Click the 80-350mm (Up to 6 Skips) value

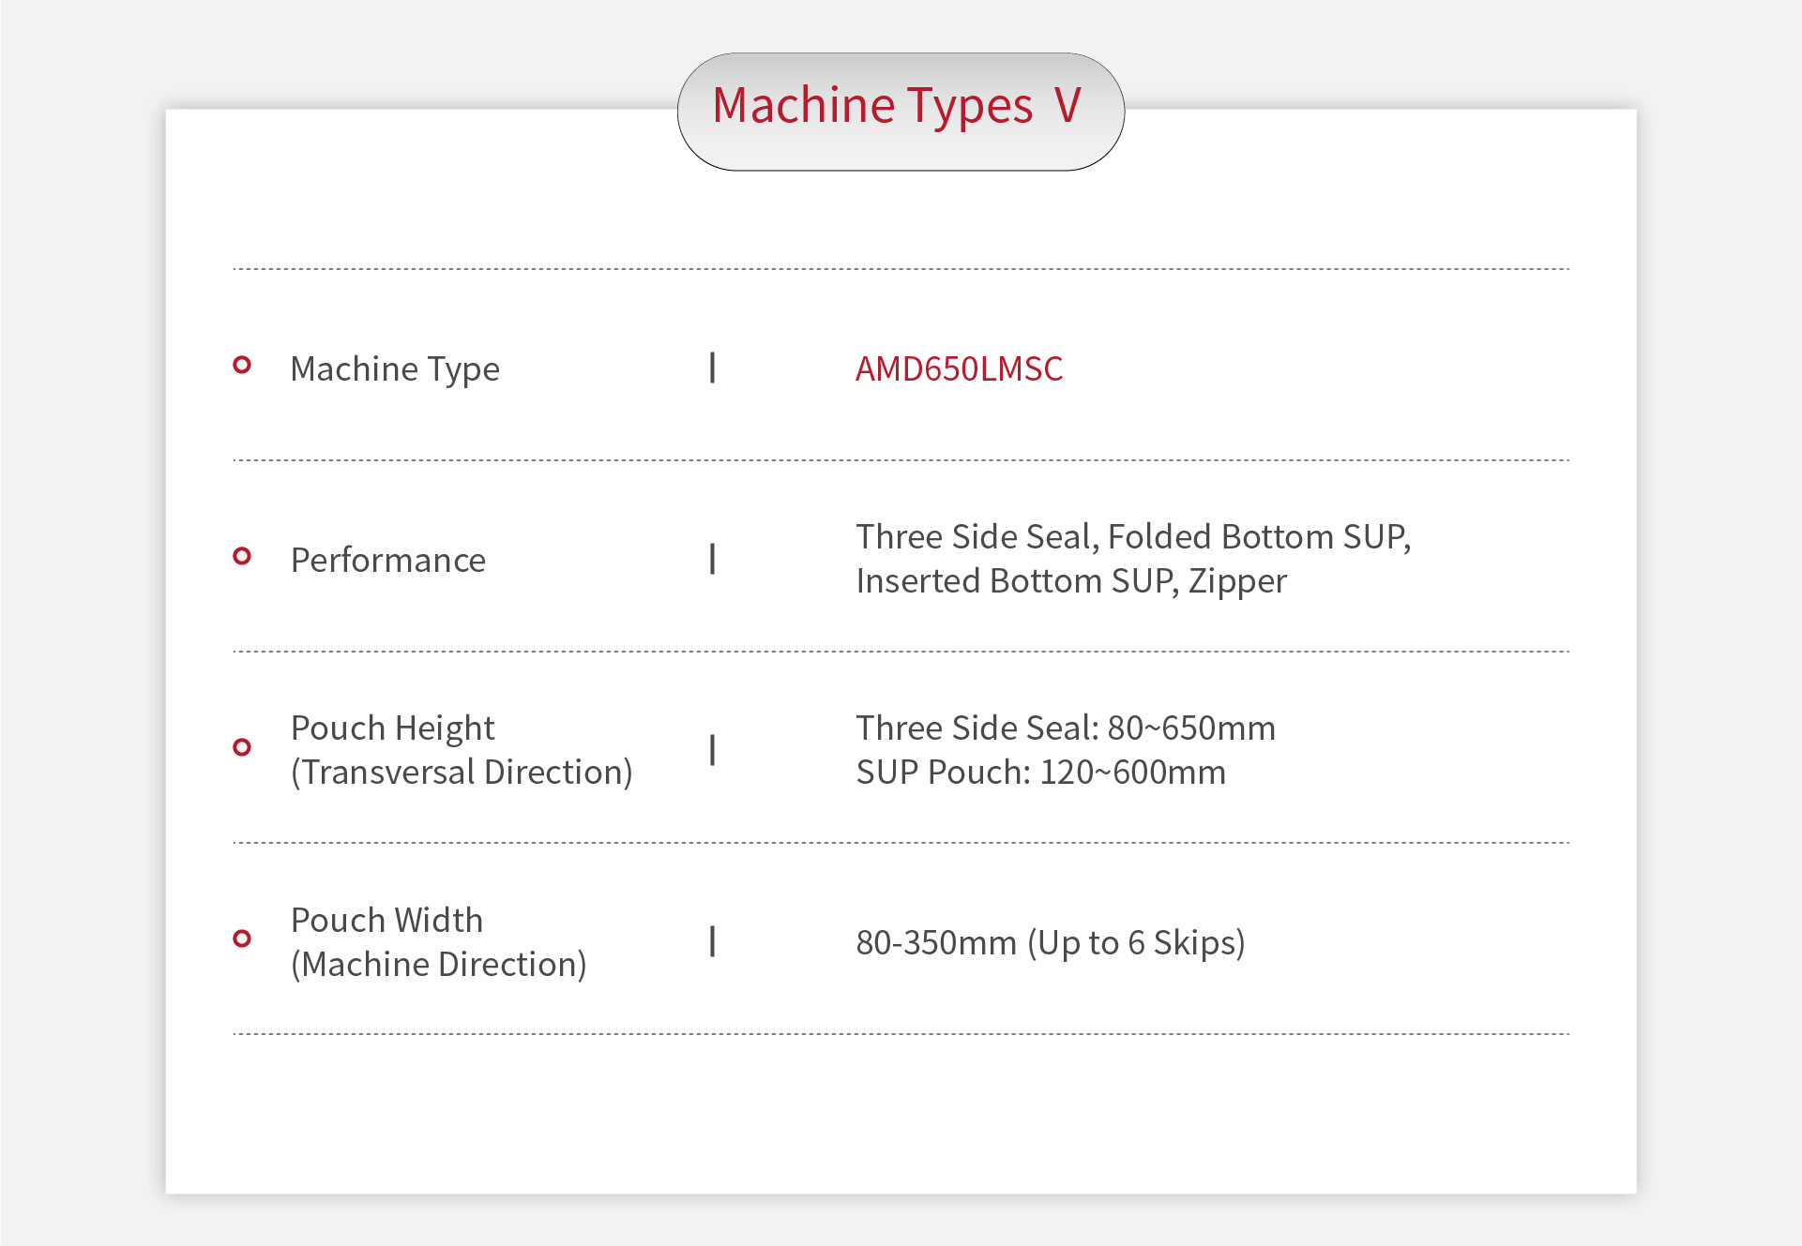pyautogui.click(x=1051, y=942)
